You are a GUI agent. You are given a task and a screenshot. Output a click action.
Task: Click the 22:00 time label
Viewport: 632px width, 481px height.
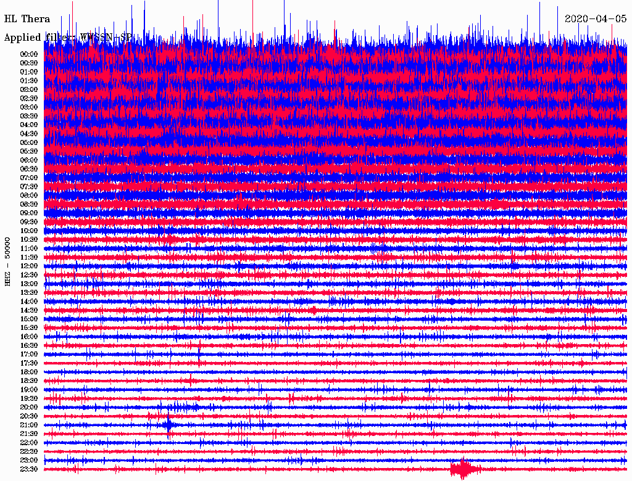pos(29,443)
